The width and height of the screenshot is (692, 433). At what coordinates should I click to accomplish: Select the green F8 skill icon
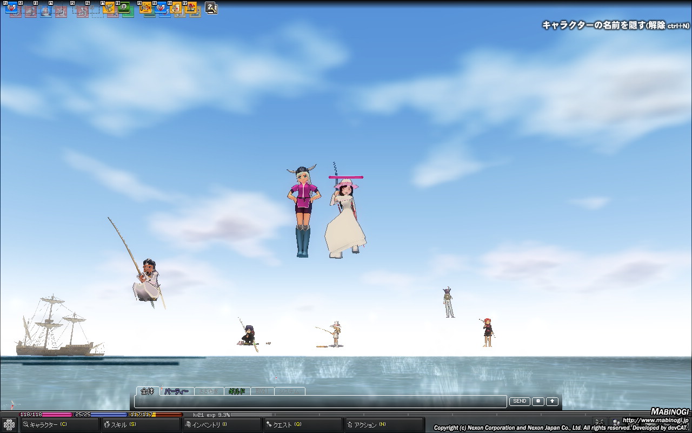124,8
